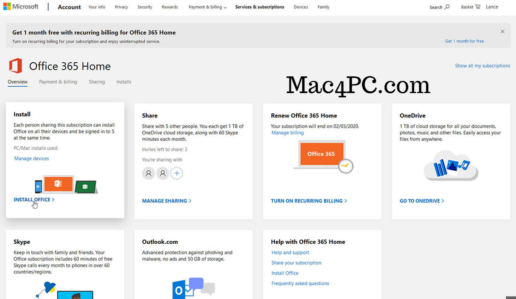Click MANAGE SHARING
Screen dimensions: 516x299
coord(167,201)
